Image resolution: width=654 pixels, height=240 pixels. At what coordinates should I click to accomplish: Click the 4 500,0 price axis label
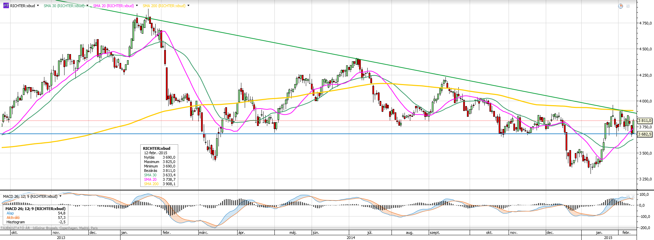click(x=645, y=49)
